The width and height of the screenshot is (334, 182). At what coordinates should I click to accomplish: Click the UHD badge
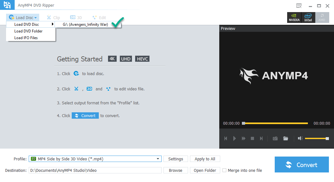coord(126,59)
